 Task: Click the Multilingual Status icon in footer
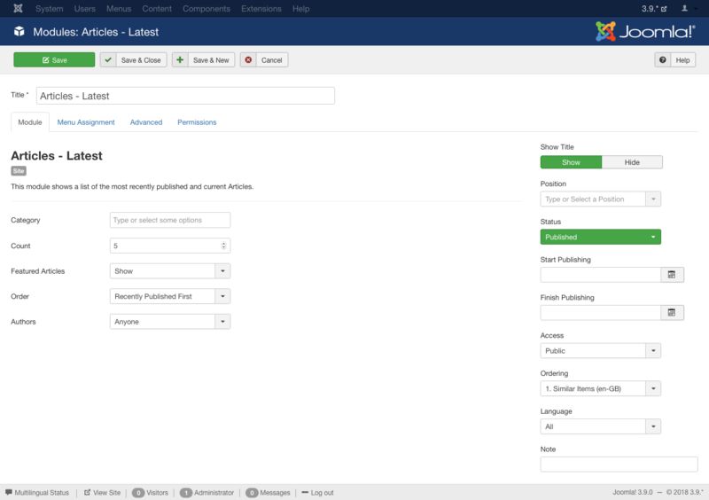coord(9,492)
